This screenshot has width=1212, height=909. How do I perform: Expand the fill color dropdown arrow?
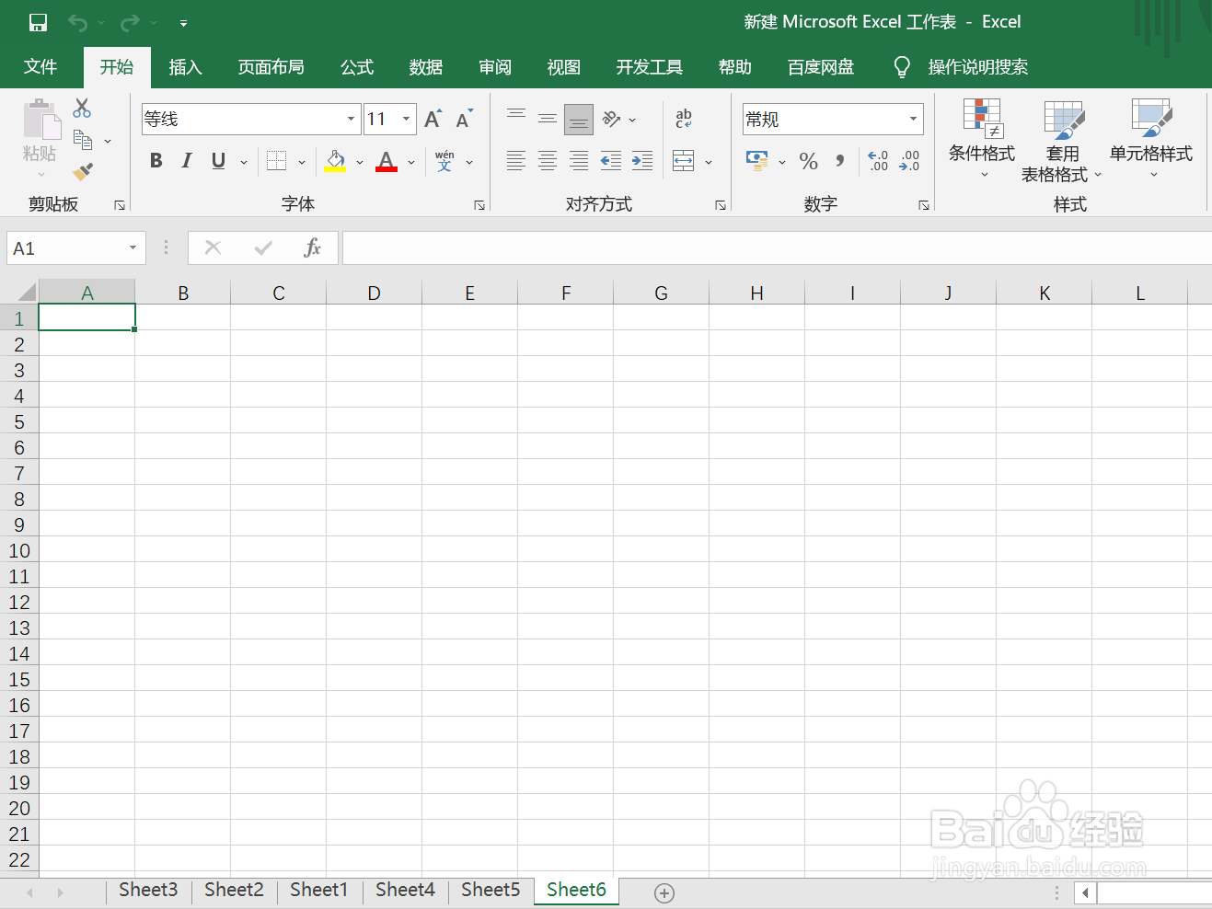[360, 162]
